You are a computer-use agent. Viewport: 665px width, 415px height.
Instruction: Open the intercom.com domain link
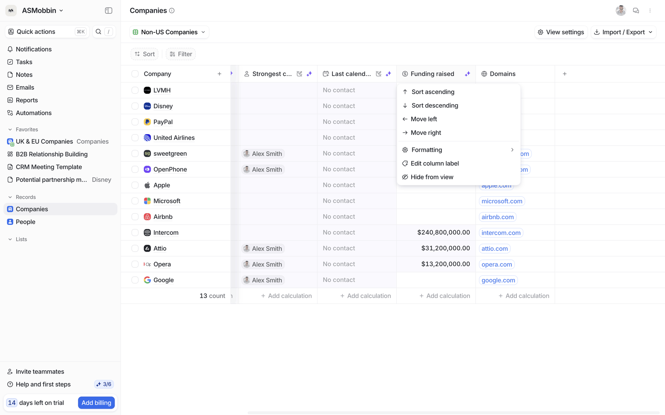tap(501, 233)
